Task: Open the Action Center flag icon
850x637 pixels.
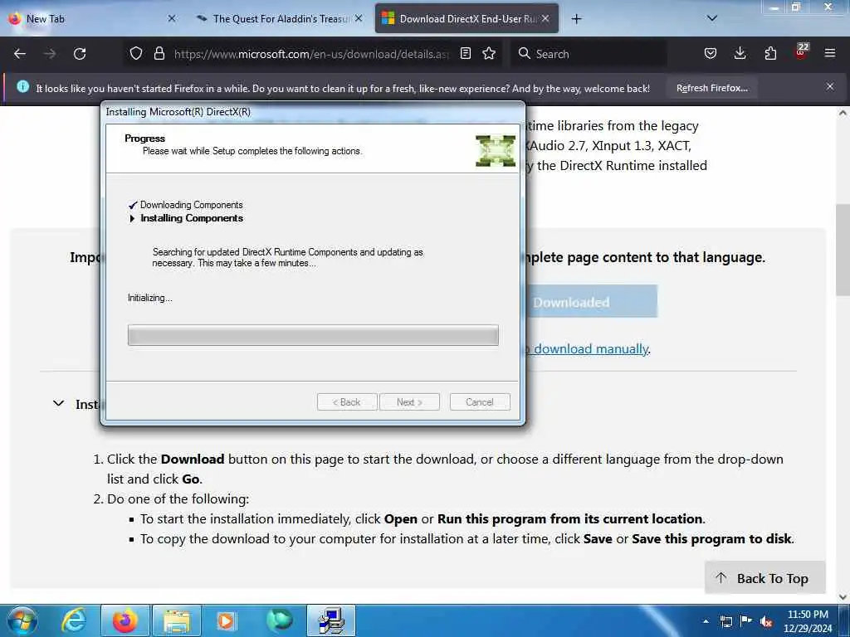Action: point(746,621)
